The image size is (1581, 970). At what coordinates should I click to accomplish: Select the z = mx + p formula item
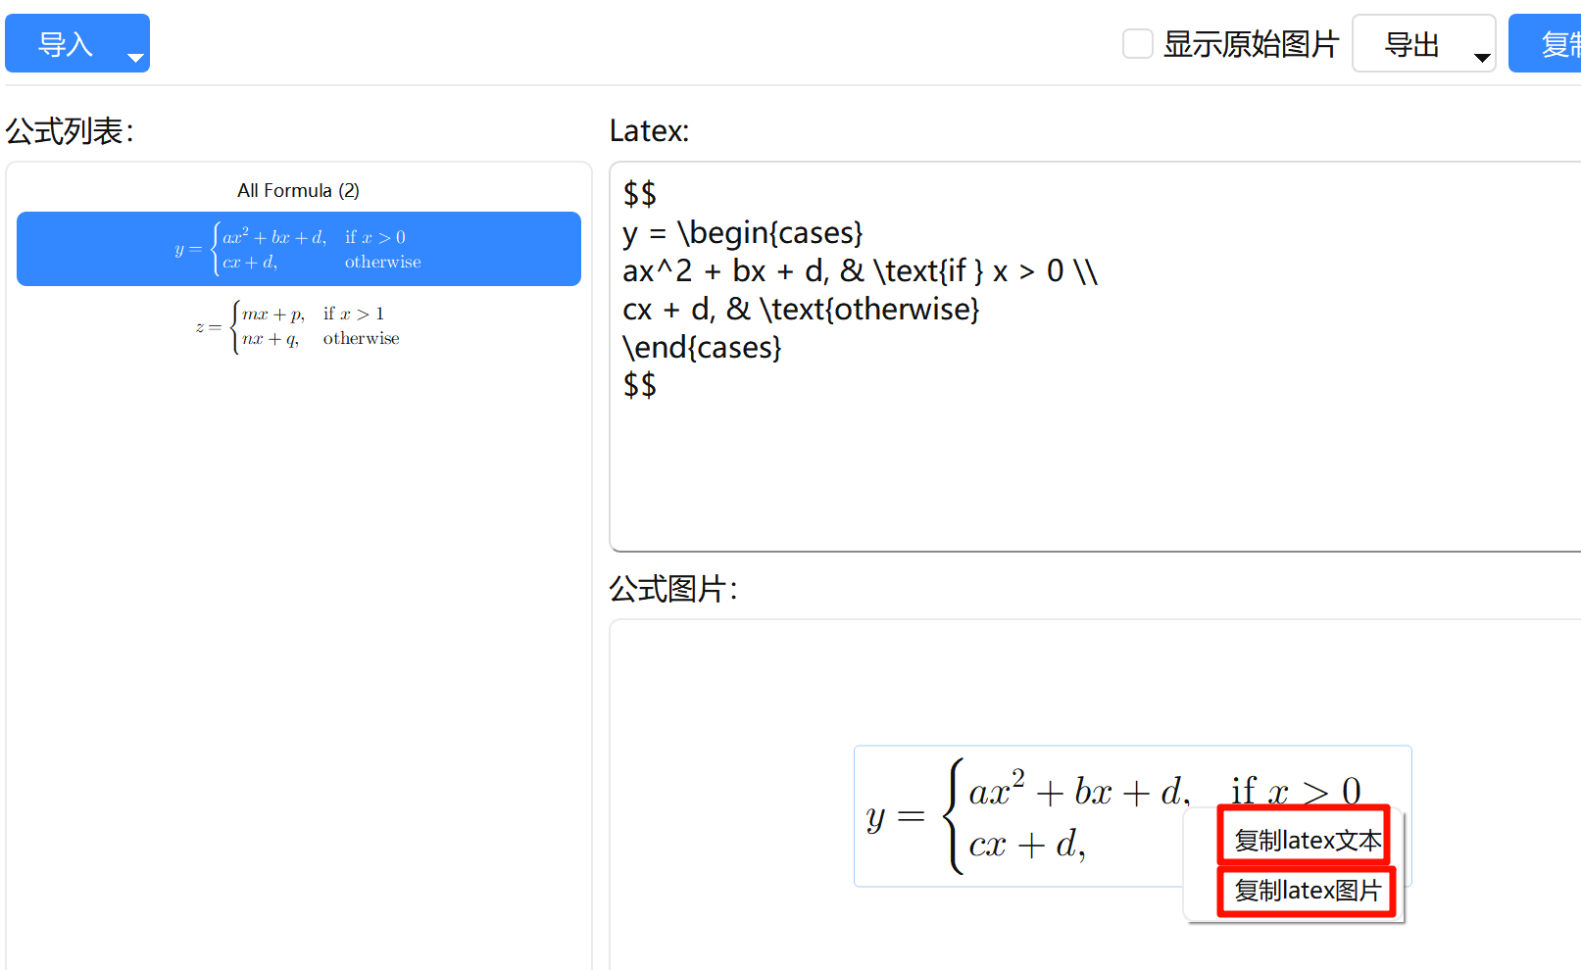pos(299,326)
